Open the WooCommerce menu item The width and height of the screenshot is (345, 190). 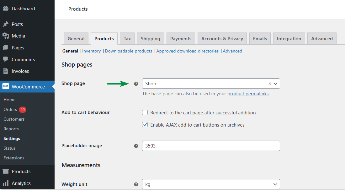[x=27, y=87]
